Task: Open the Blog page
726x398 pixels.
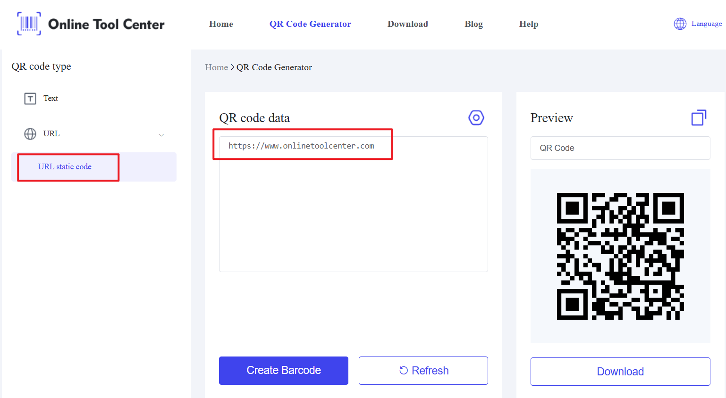Action: coord(473,24)
